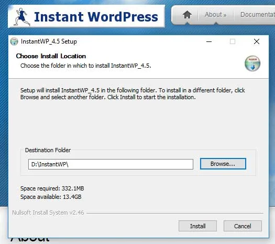Click the greyed-out maximize window button
The width and height of the screenshot is (275, 244).
[233, 41]
